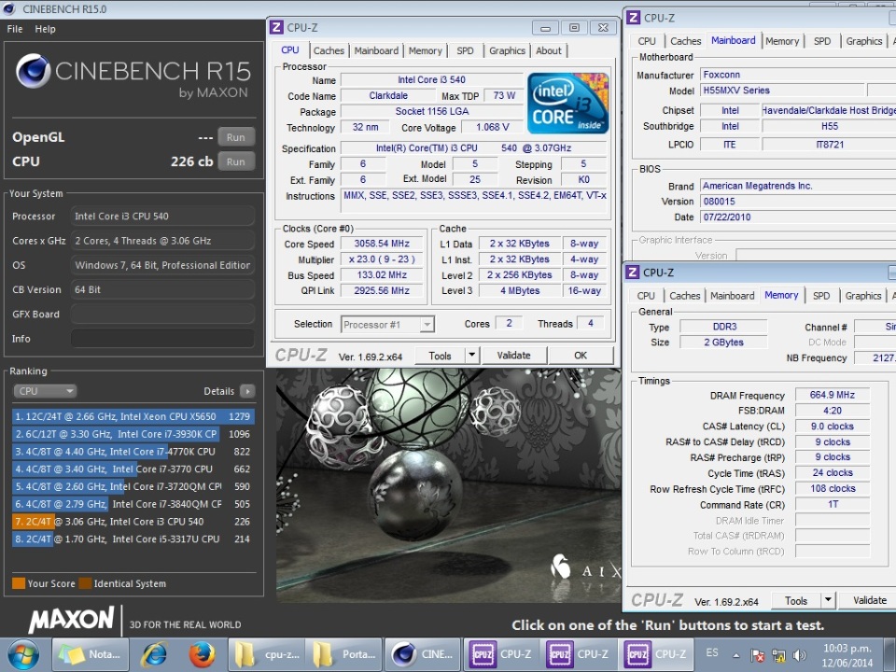
Task: Launch Firefox from taskbar
Action: click(x=202, y=655)
